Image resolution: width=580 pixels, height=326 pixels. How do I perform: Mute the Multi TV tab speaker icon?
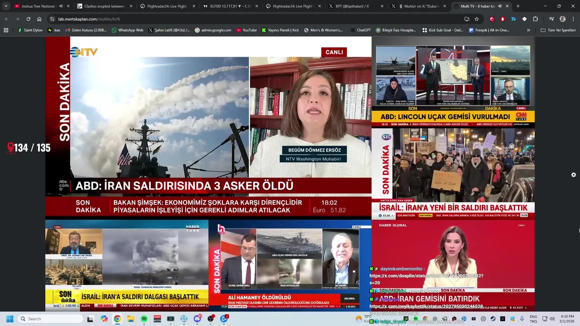coord(500,6)
